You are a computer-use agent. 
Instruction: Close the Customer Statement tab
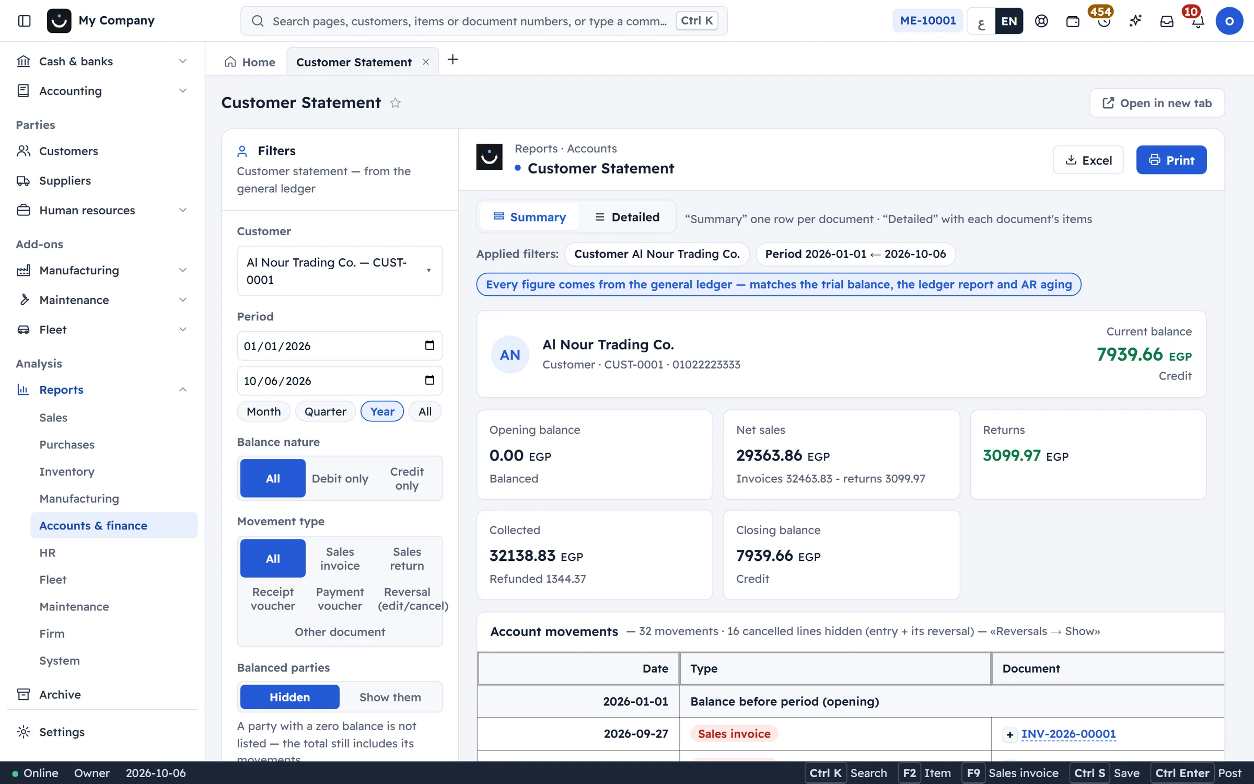point(426,62)
